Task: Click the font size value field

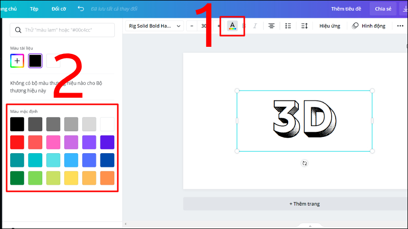Action: click(205, 26)
